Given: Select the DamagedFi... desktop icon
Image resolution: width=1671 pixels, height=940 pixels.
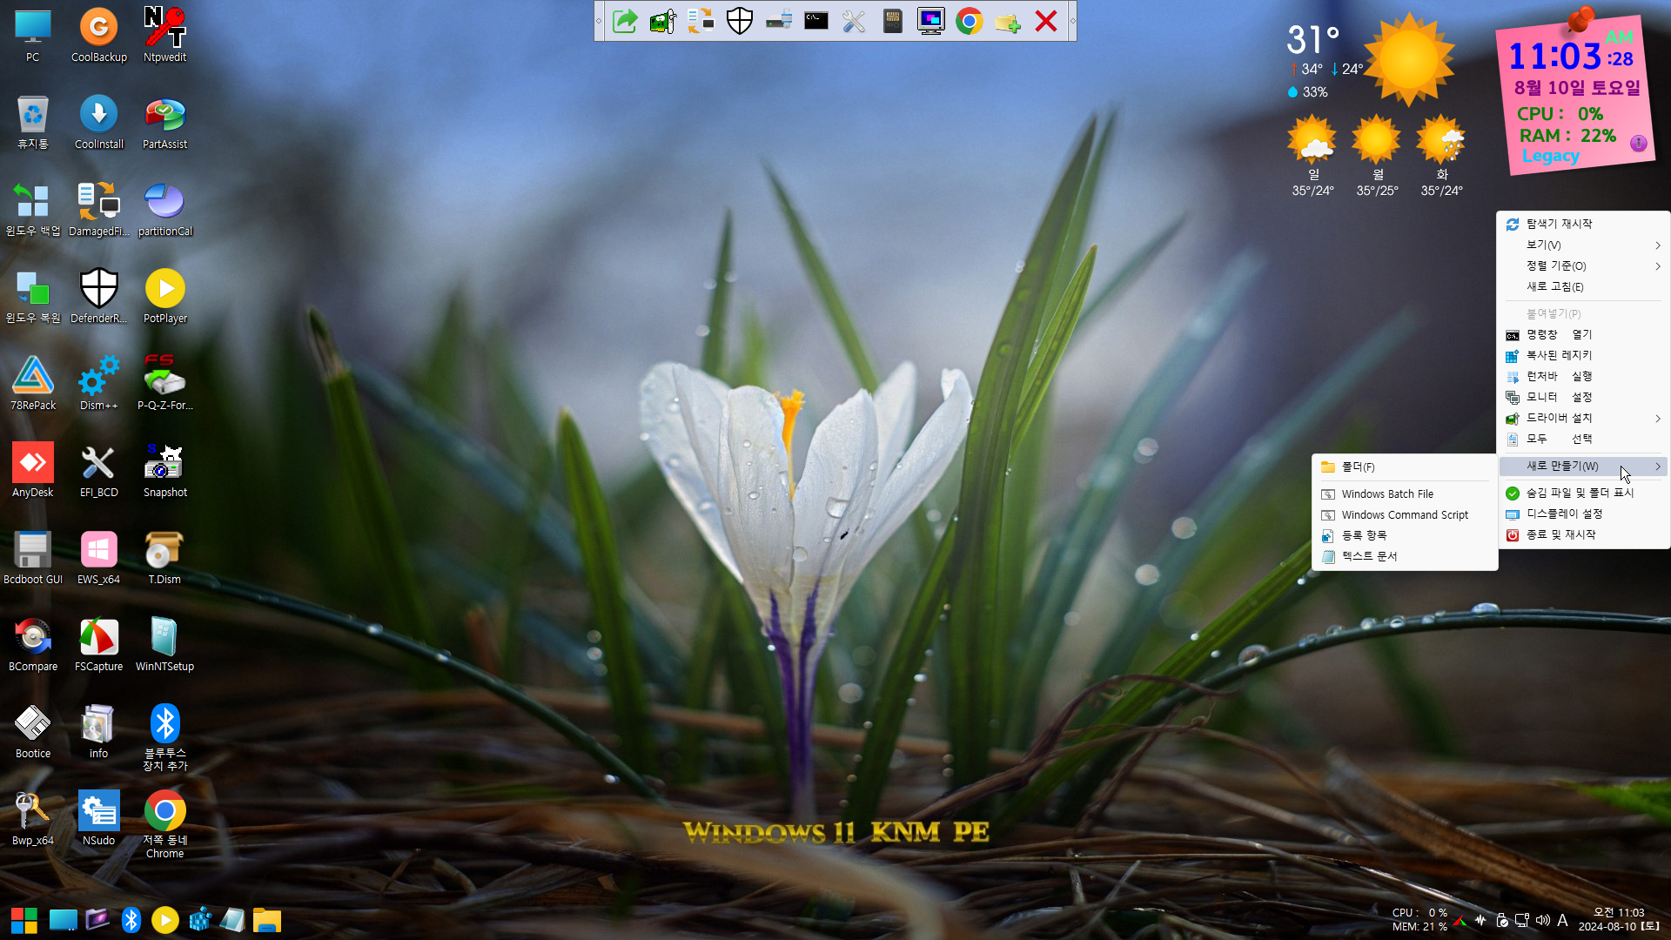Looking at the screenshot, I should [98, 210].
